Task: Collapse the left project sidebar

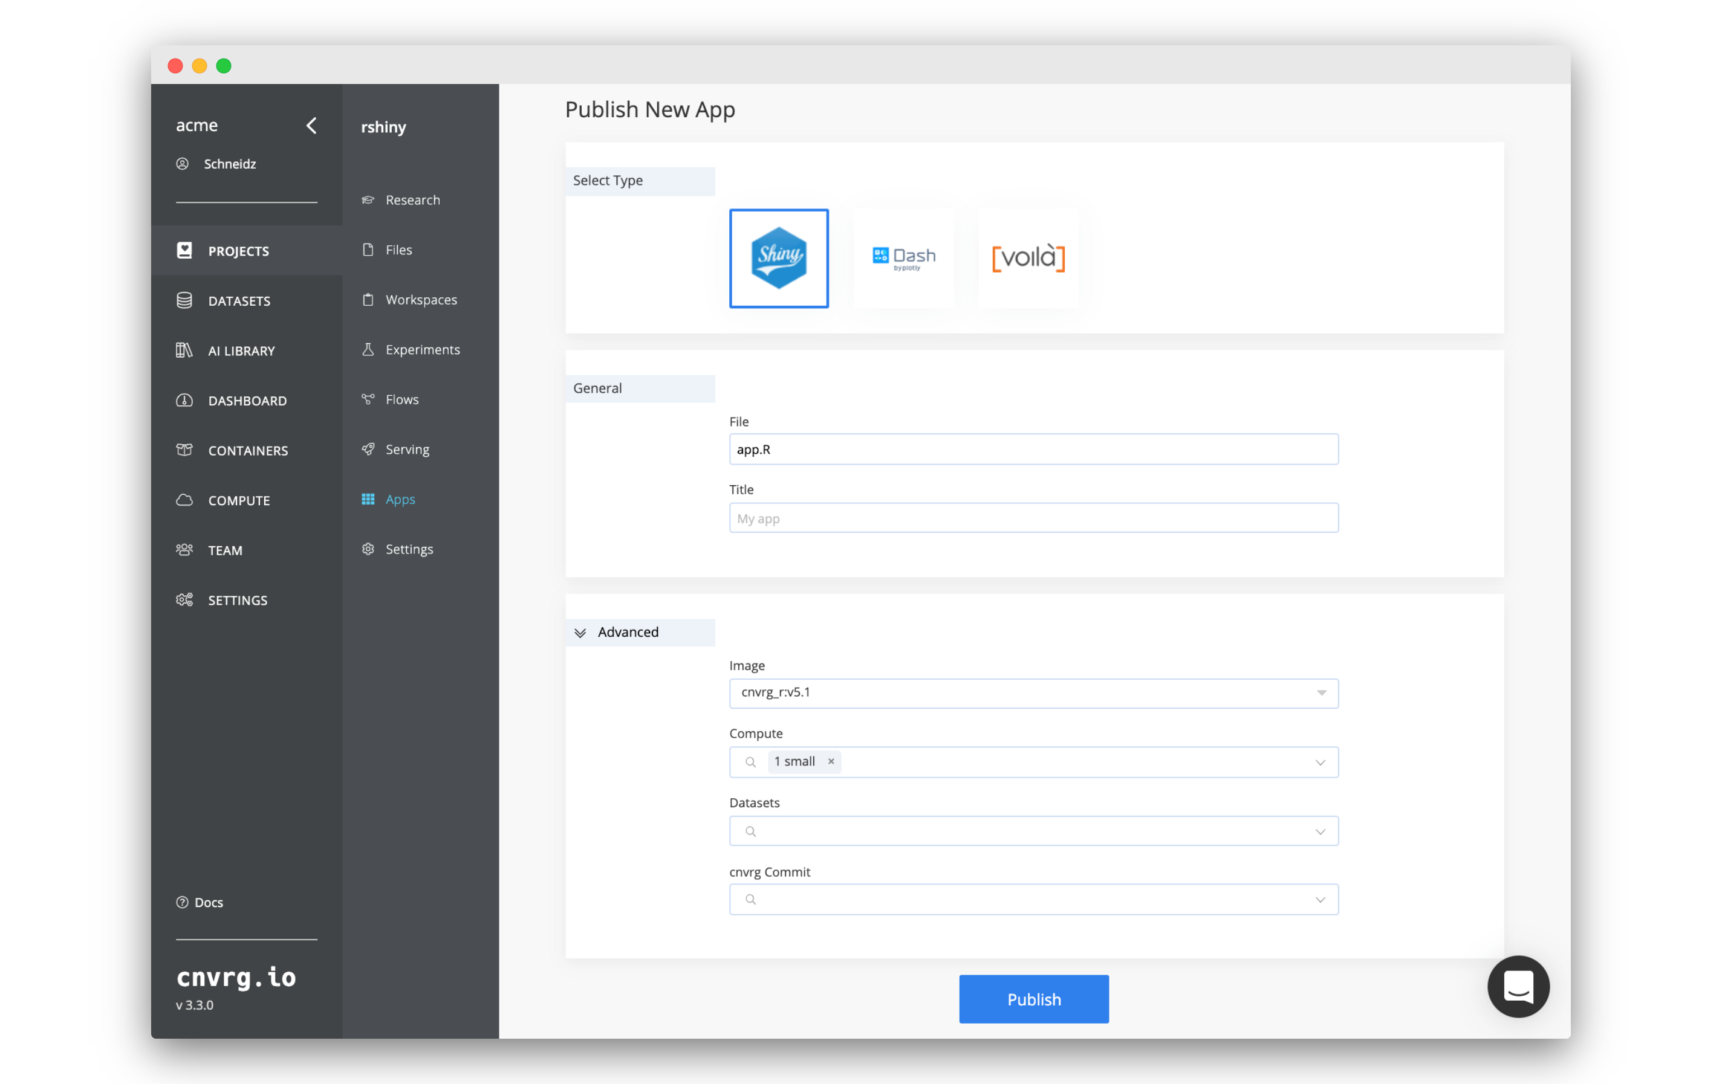Action: 311,125
